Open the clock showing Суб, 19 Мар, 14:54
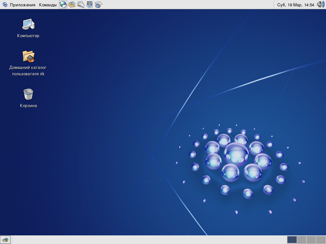Screen dimensions: 326x244 pyautogui.click(x=295, y=5)
